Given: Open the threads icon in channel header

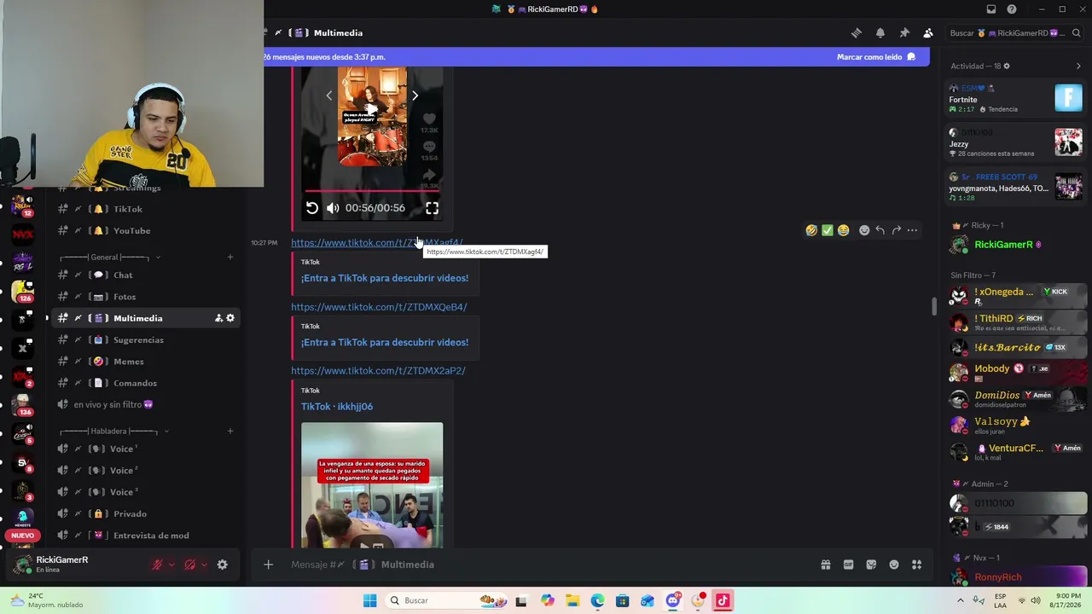Looking at the screenshot, I should 857,33.
